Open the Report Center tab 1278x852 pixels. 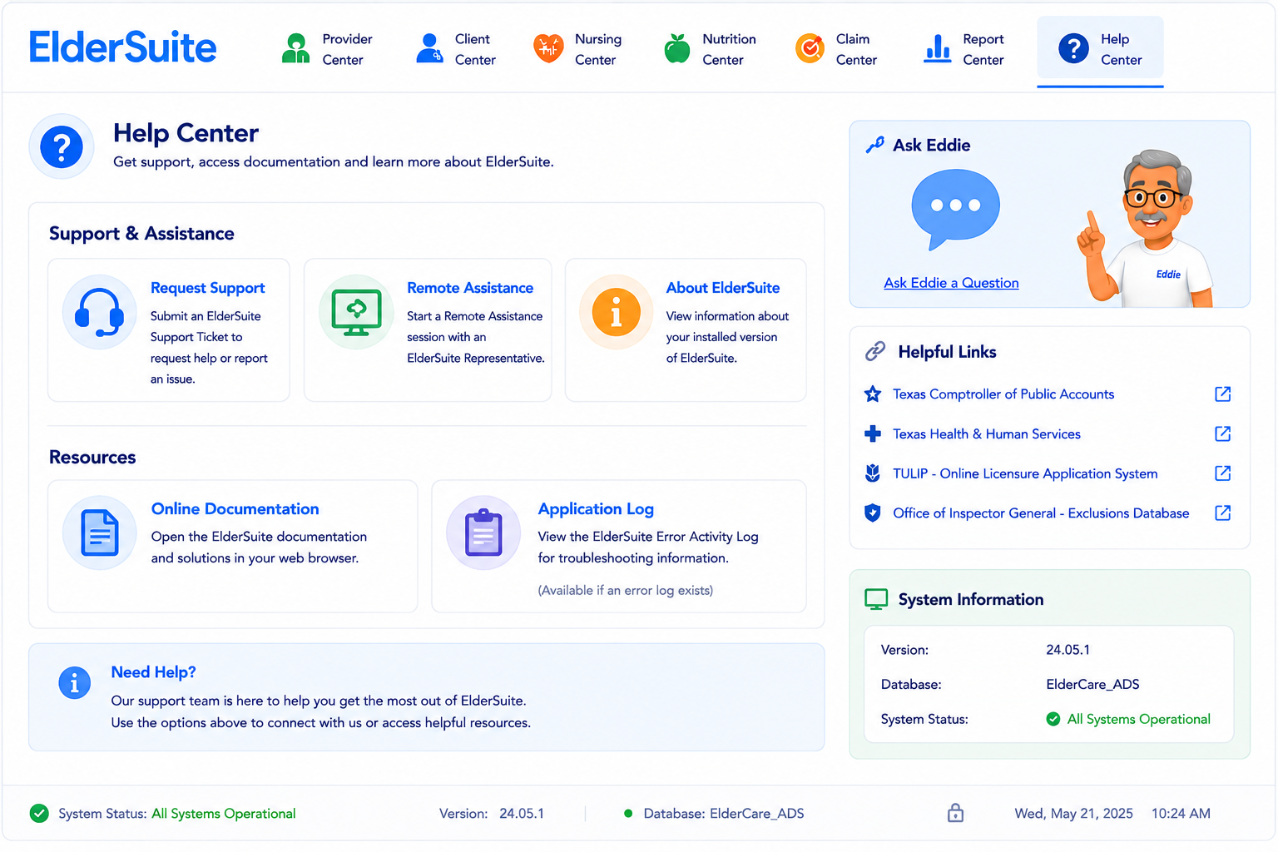pos(964,49)
